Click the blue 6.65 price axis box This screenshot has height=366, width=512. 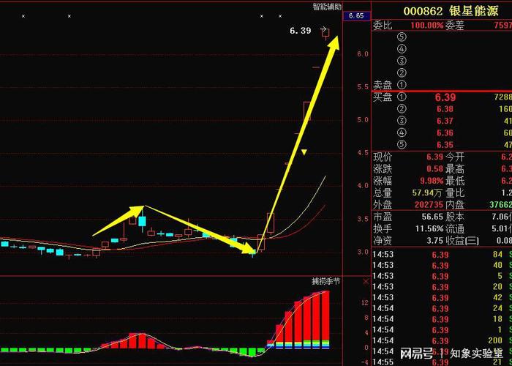356,15
